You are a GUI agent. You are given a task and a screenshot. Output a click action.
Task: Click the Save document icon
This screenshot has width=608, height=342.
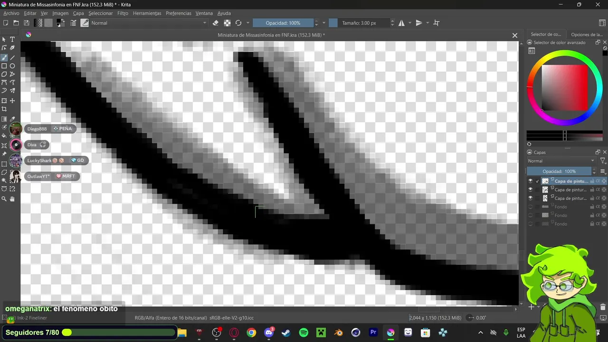27,23
